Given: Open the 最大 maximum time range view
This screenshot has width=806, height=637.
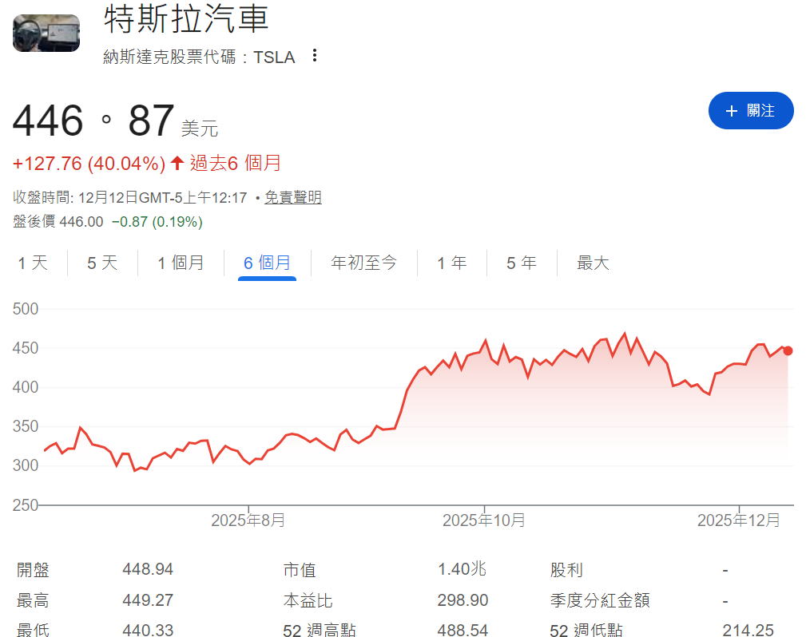Looking at the screenshot, I should [593, 262].
